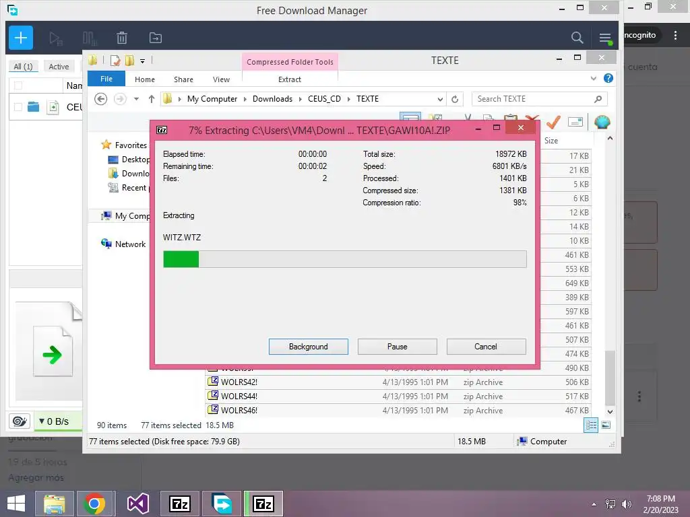Select the All (1) filter tab in FDM
This screenshot has height=517, width=690.
pyautogui.click(x=23, y=67)
